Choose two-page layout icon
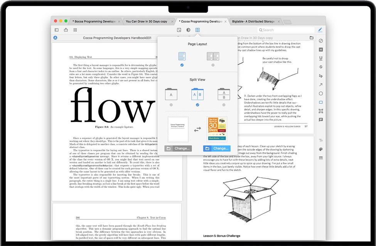Image resolution: width=376 pixels, height=246 pixels. pyautogui.click(x=213, y=56)
